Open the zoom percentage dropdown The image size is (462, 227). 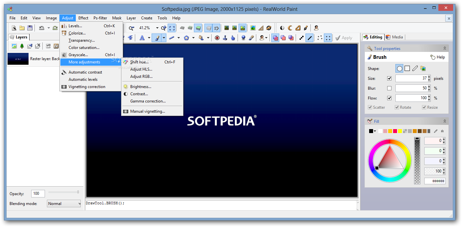(x=157, y=28)
